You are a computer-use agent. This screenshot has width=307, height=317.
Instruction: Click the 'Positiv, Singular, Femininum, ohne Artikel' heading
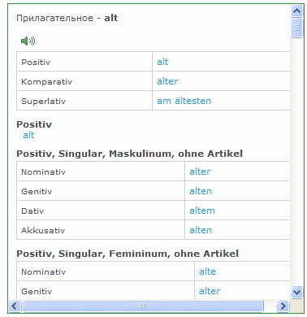128,254
